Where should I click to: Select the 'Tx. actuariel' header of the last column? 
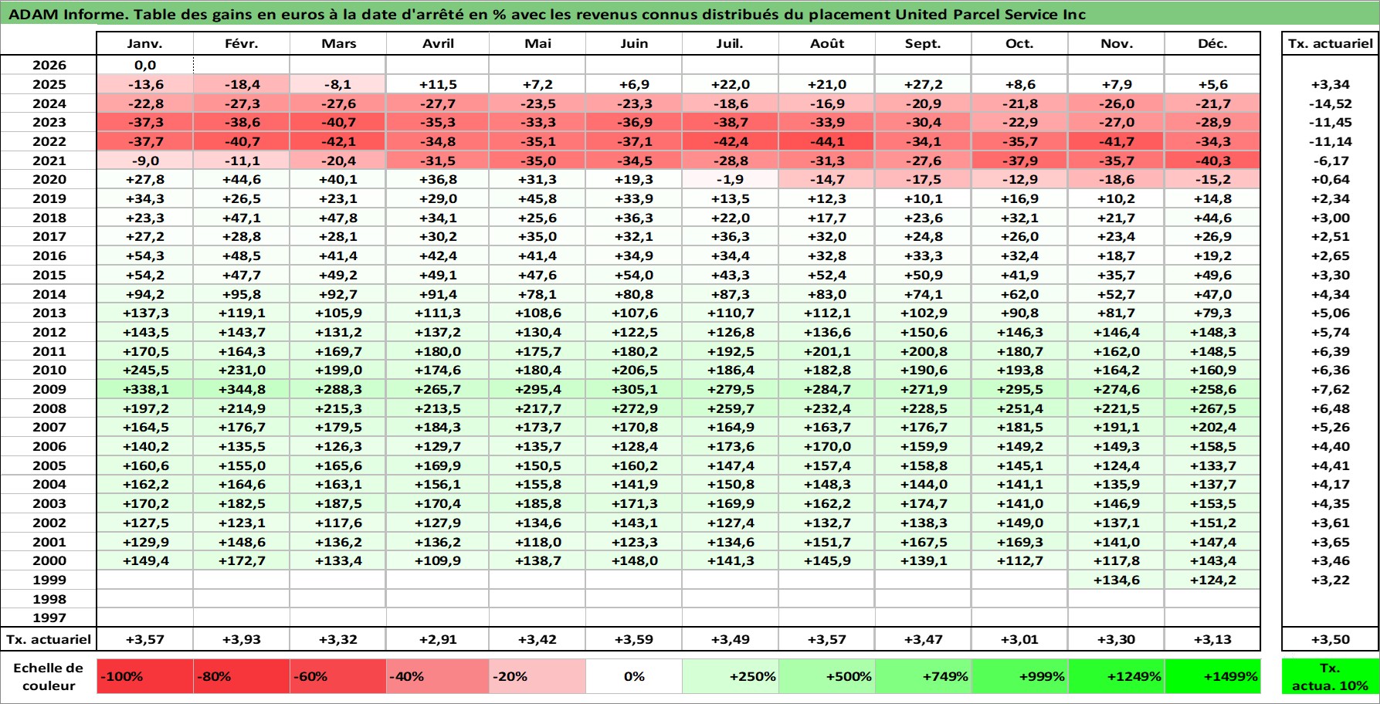1330,43
